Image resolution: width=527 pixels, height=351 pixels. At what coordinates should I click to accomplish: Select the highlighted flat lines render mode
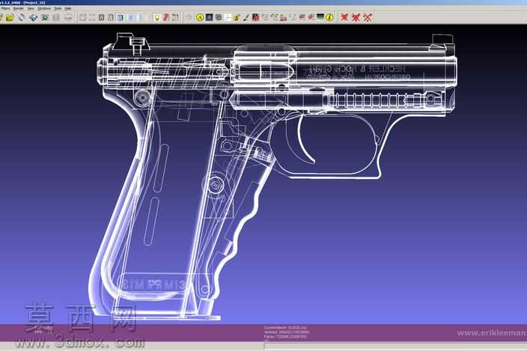[x=121, y=17]
